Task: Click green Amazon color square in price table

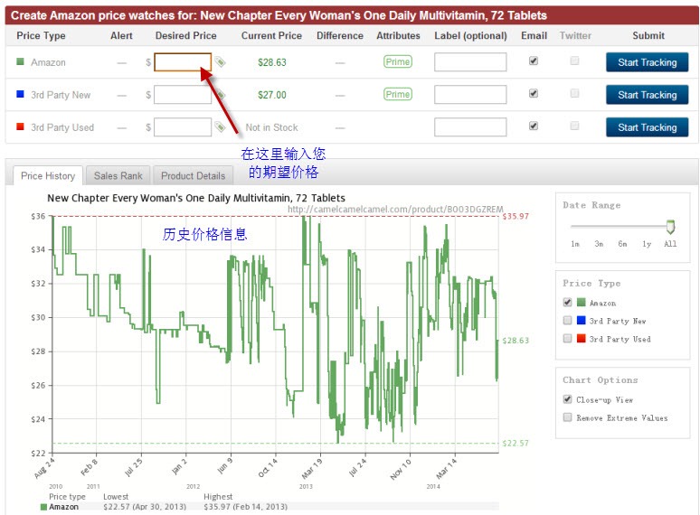Action: (x=20, y=61)
